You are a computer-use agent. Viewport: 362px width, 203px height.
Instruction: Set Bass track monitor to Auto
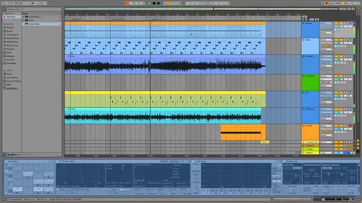pyautogui.click(x=326, y=46)
